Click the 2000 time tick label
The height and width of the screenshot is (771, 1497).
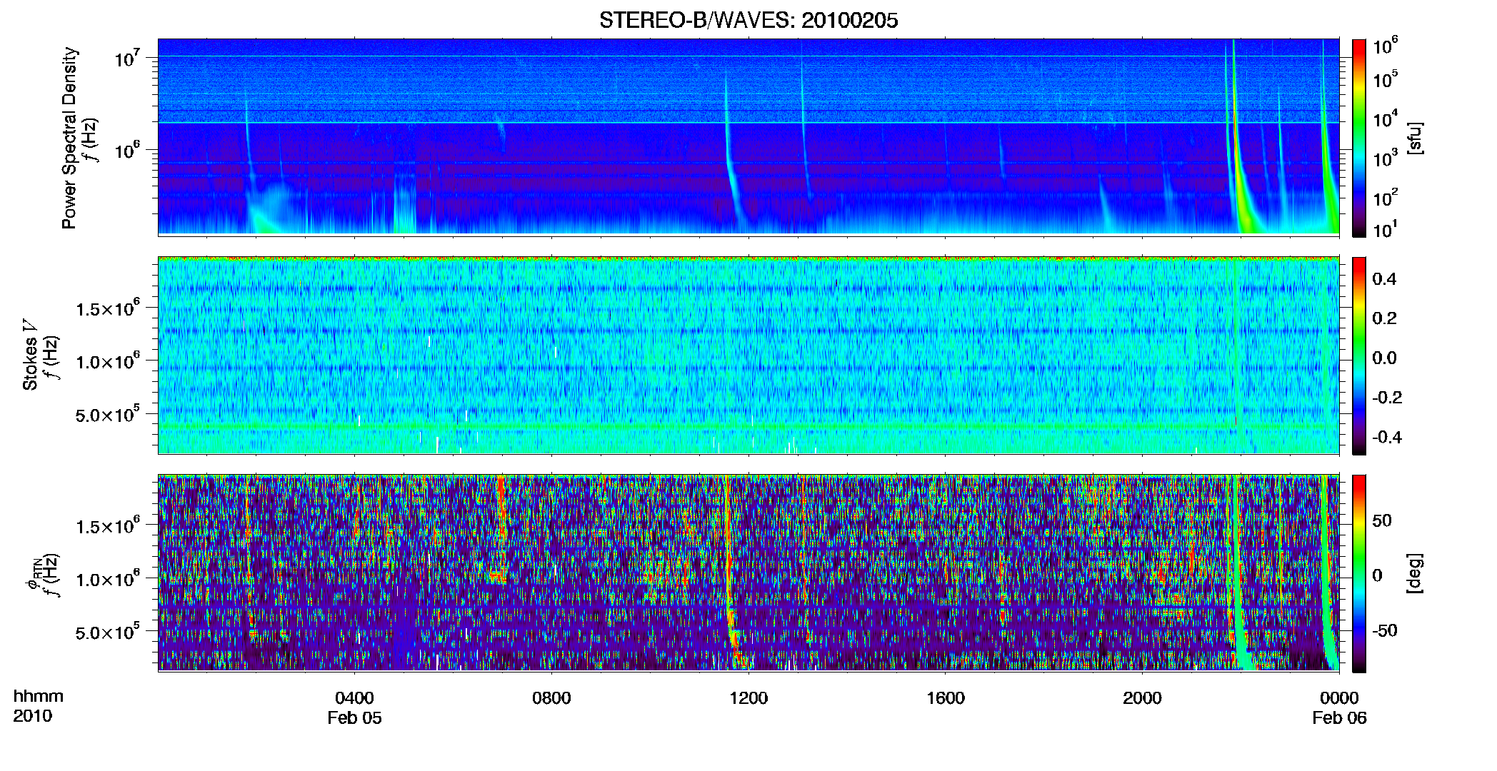point(1142,697)
